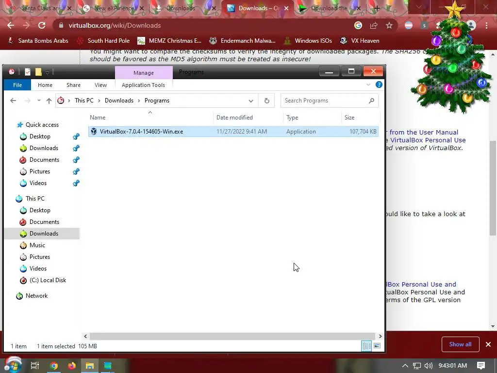Open Windows ISOs bookmark

308,41
